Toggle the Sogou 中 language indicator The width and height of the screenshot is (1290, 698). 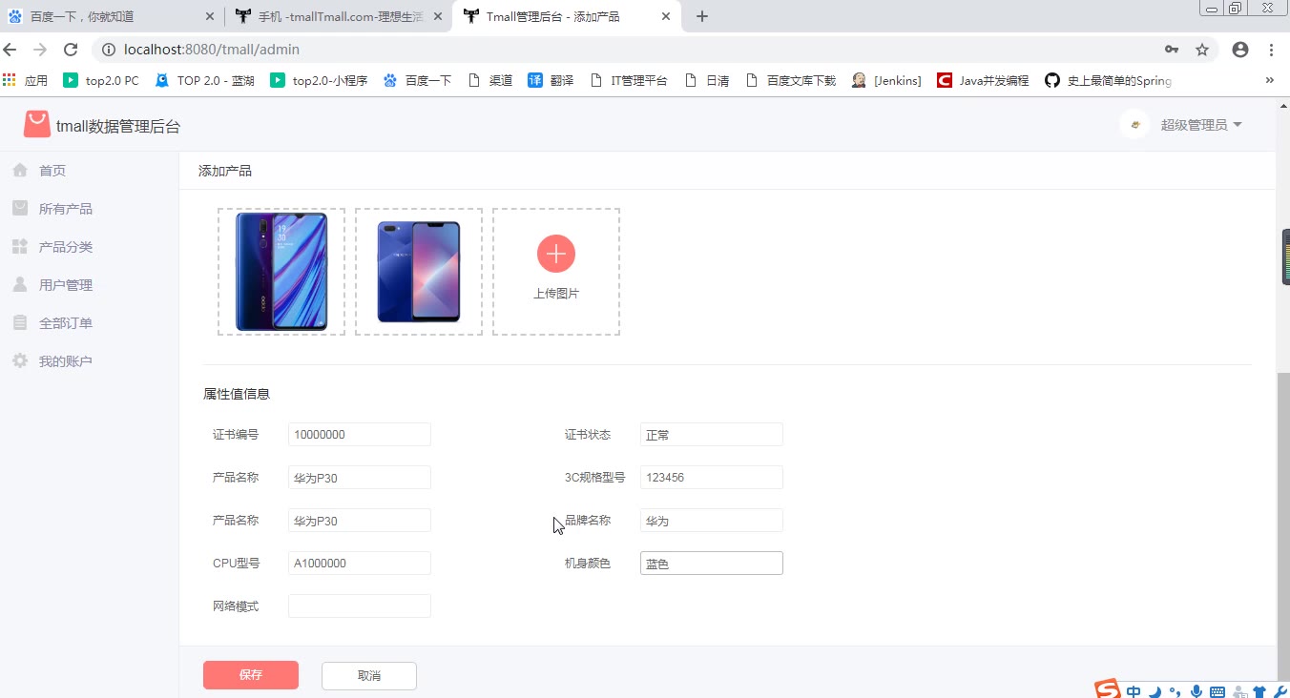[1134, 691]
